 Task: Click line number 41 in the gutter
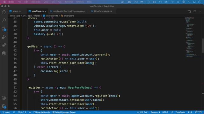pyautogui.click(x=15, y=47)
